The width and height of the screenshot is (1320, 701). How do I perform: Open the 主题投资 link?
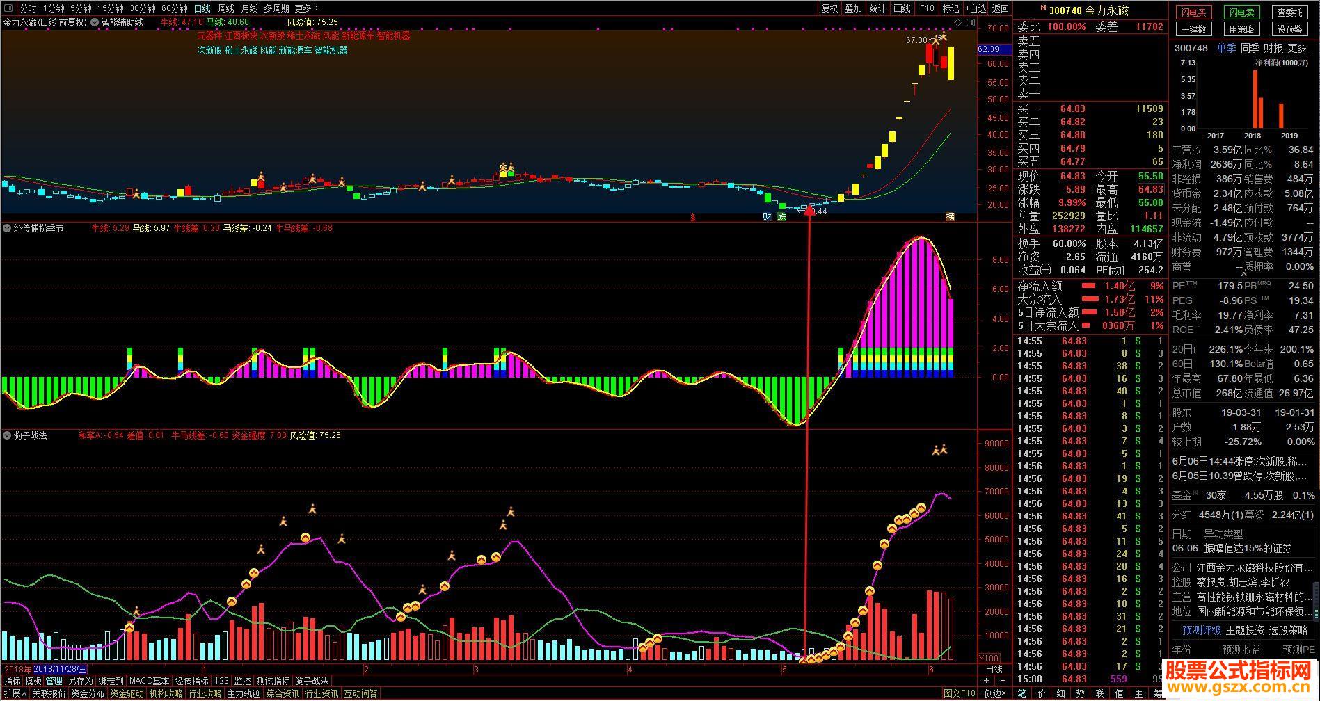1246,630
